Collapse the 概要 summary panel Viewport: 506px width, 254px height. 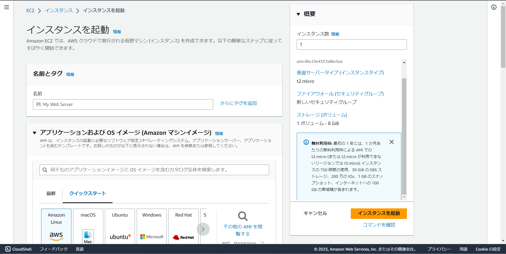pyautogui.click(x=298, y=14)
